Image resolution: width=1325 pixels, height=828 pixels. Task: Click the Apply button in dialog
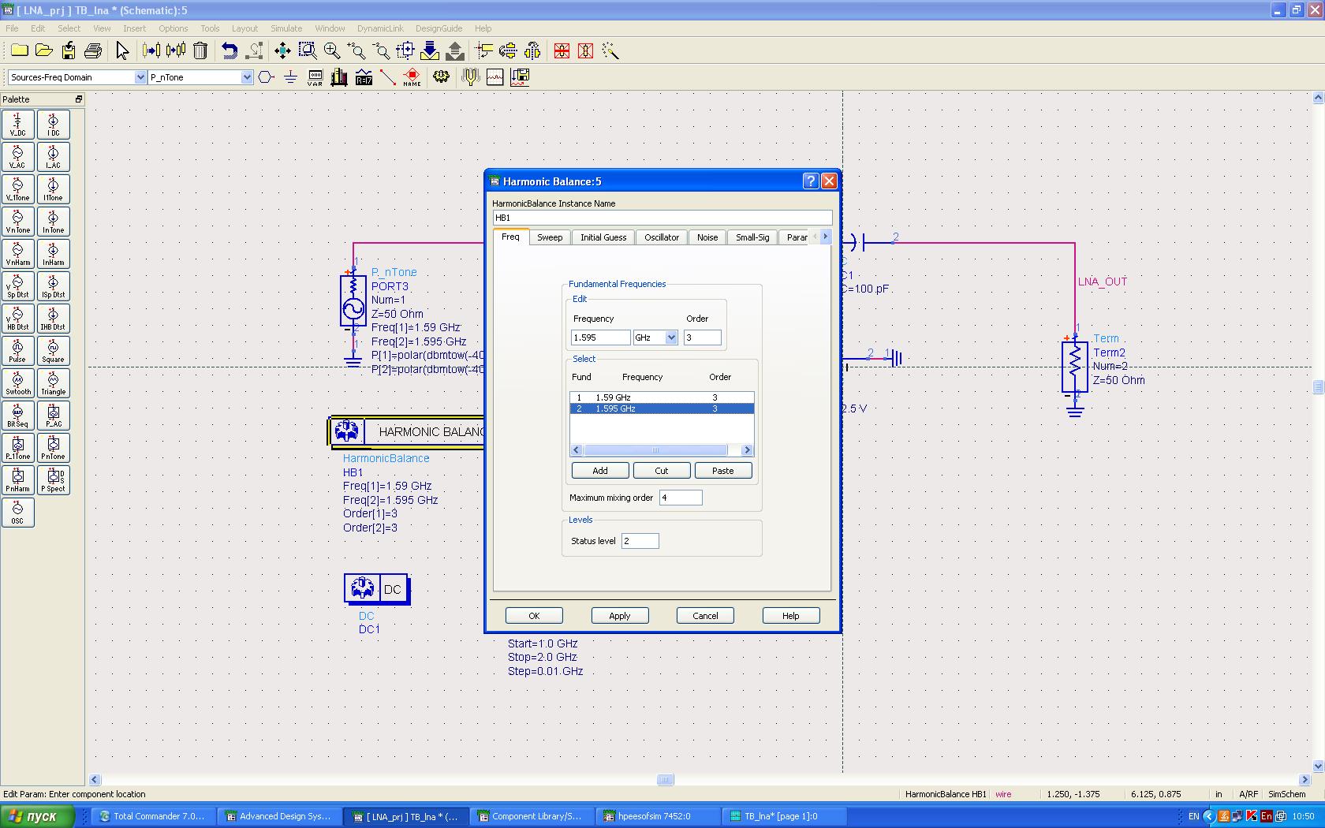619,616
